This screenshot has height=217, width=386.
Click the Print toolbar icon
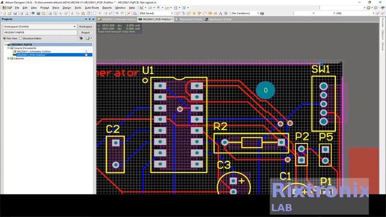22,13
